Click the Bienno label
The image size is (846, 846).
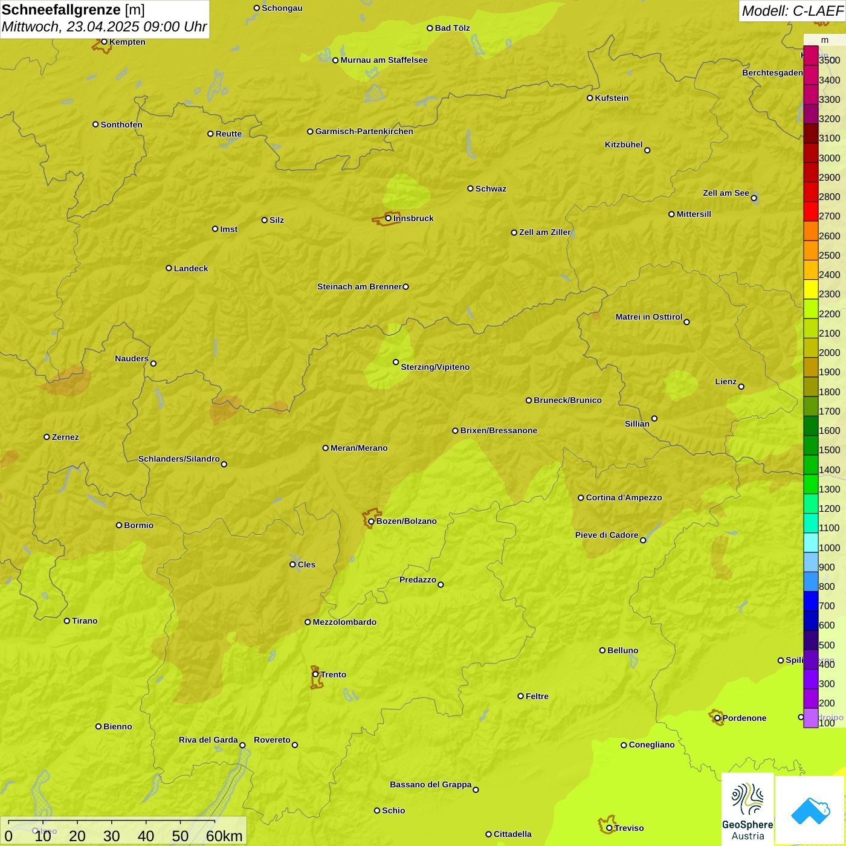(117, 726)
